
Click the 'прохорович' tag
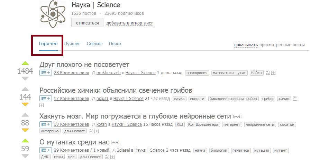point(197,73)
